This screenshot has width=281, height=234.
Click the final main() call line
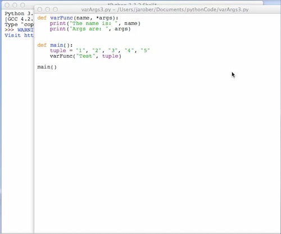(47, 67)
